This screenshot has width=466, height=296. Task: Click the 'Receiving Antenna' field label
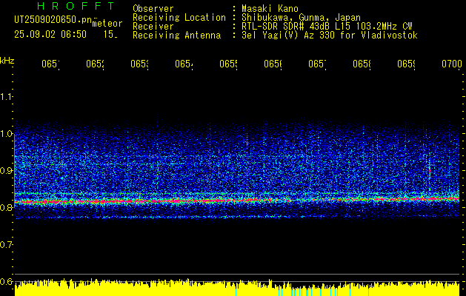point(176,36)
